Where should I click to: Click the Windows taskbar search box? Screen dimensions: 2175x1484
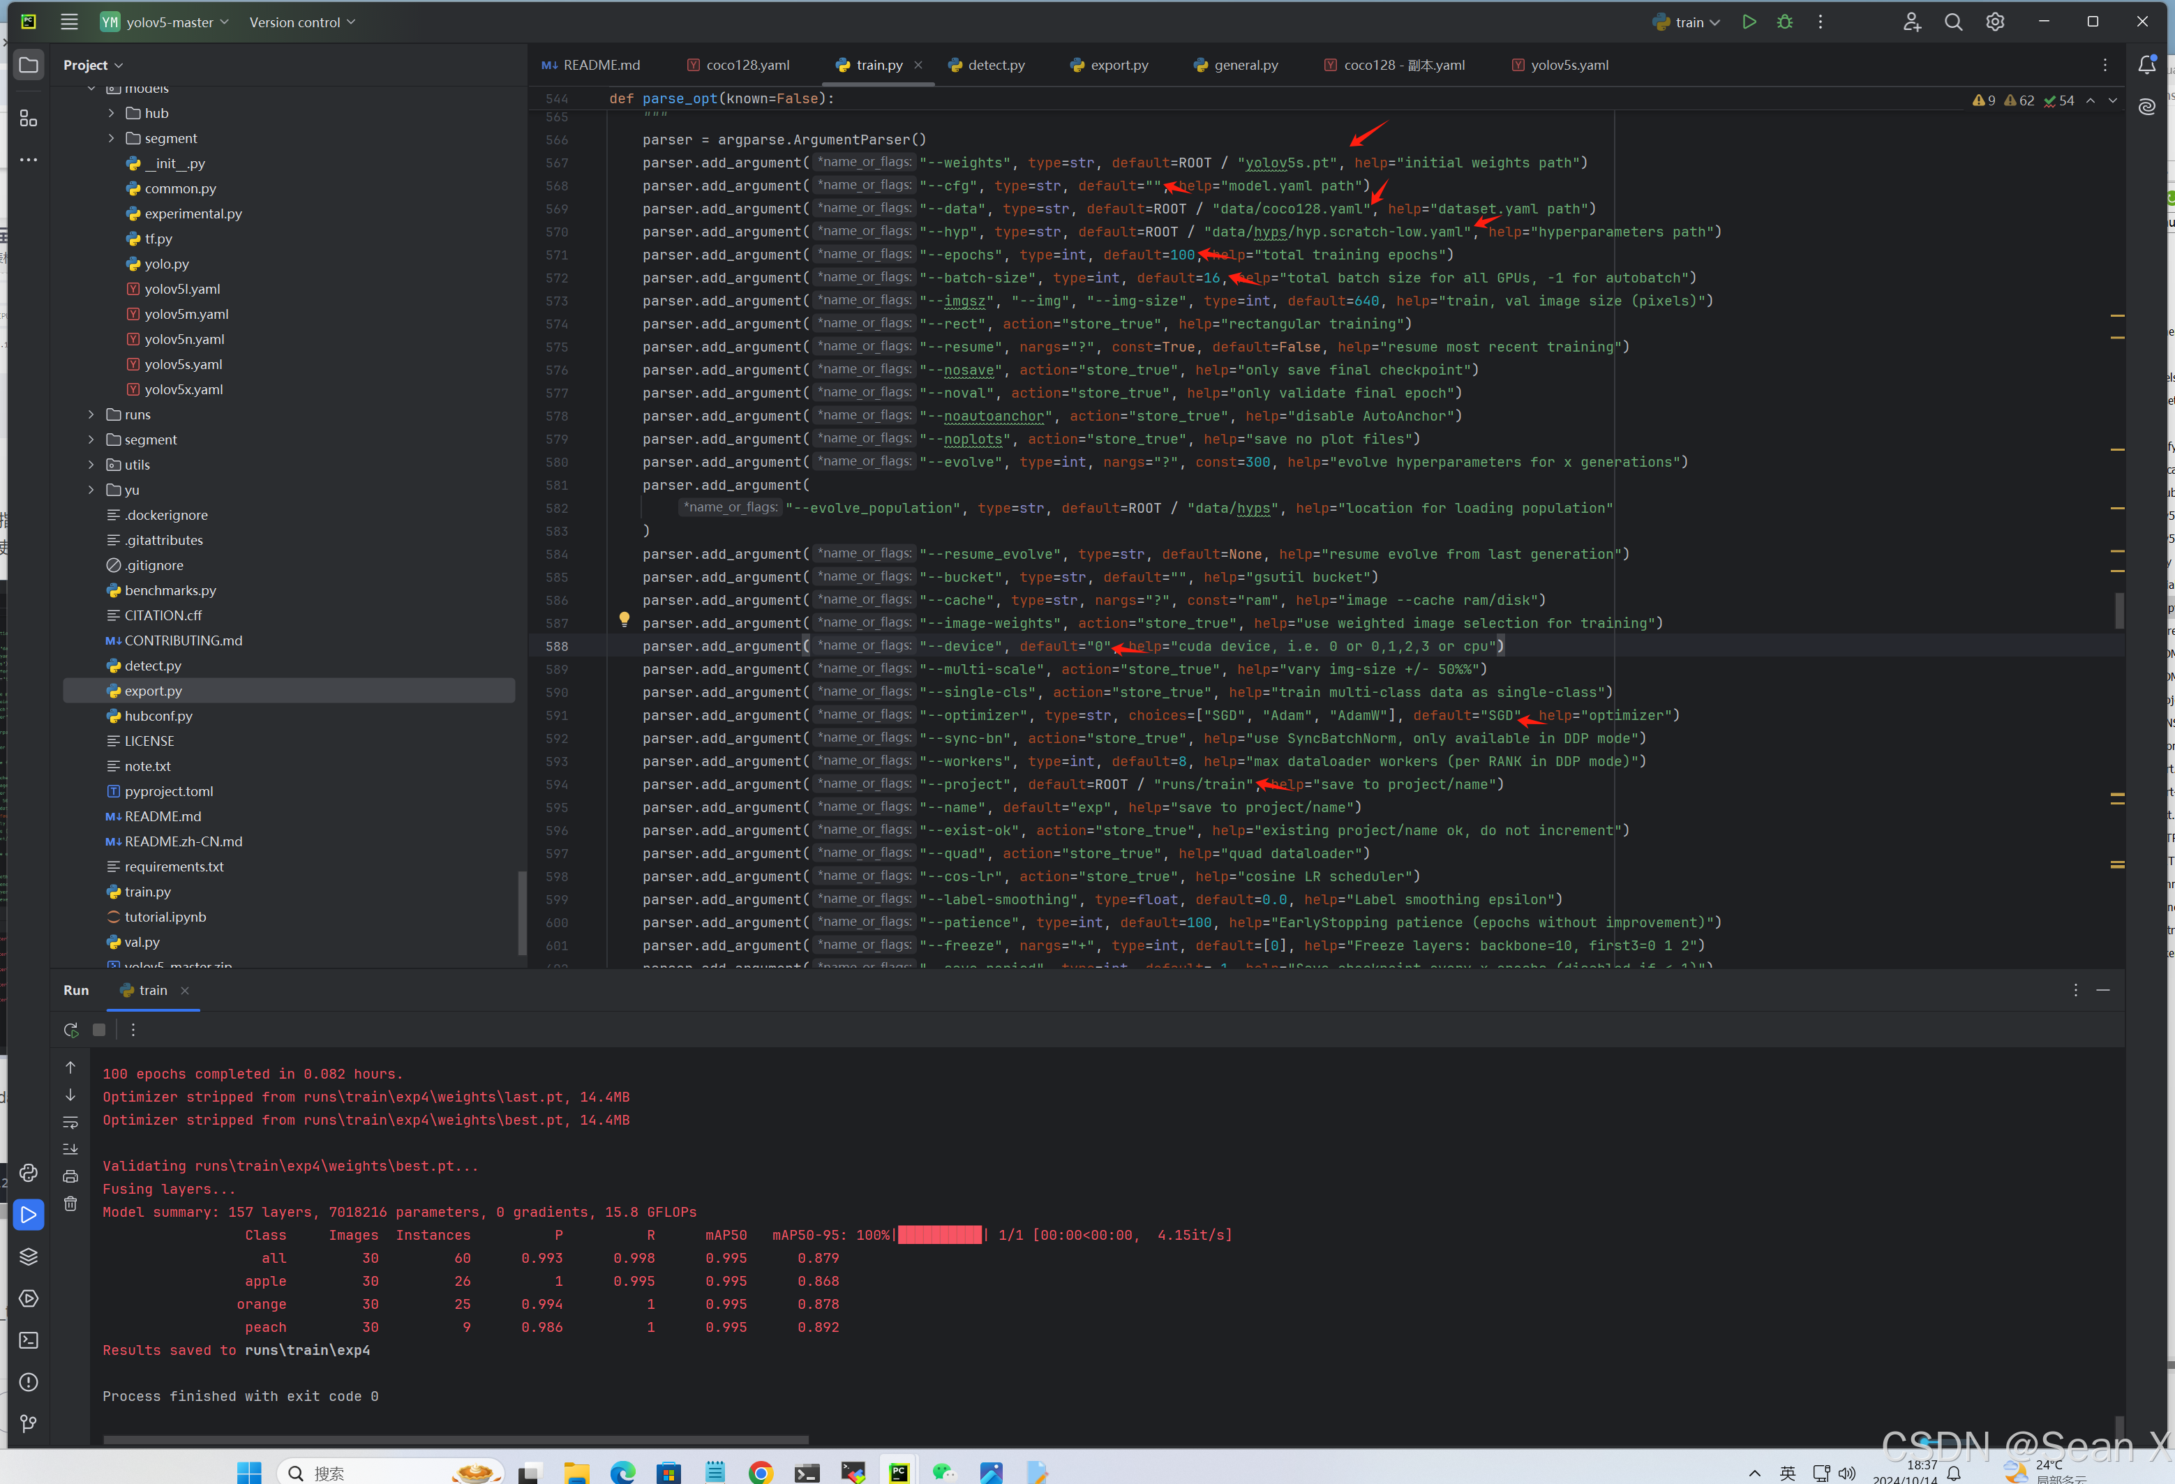pos(390,1472)
